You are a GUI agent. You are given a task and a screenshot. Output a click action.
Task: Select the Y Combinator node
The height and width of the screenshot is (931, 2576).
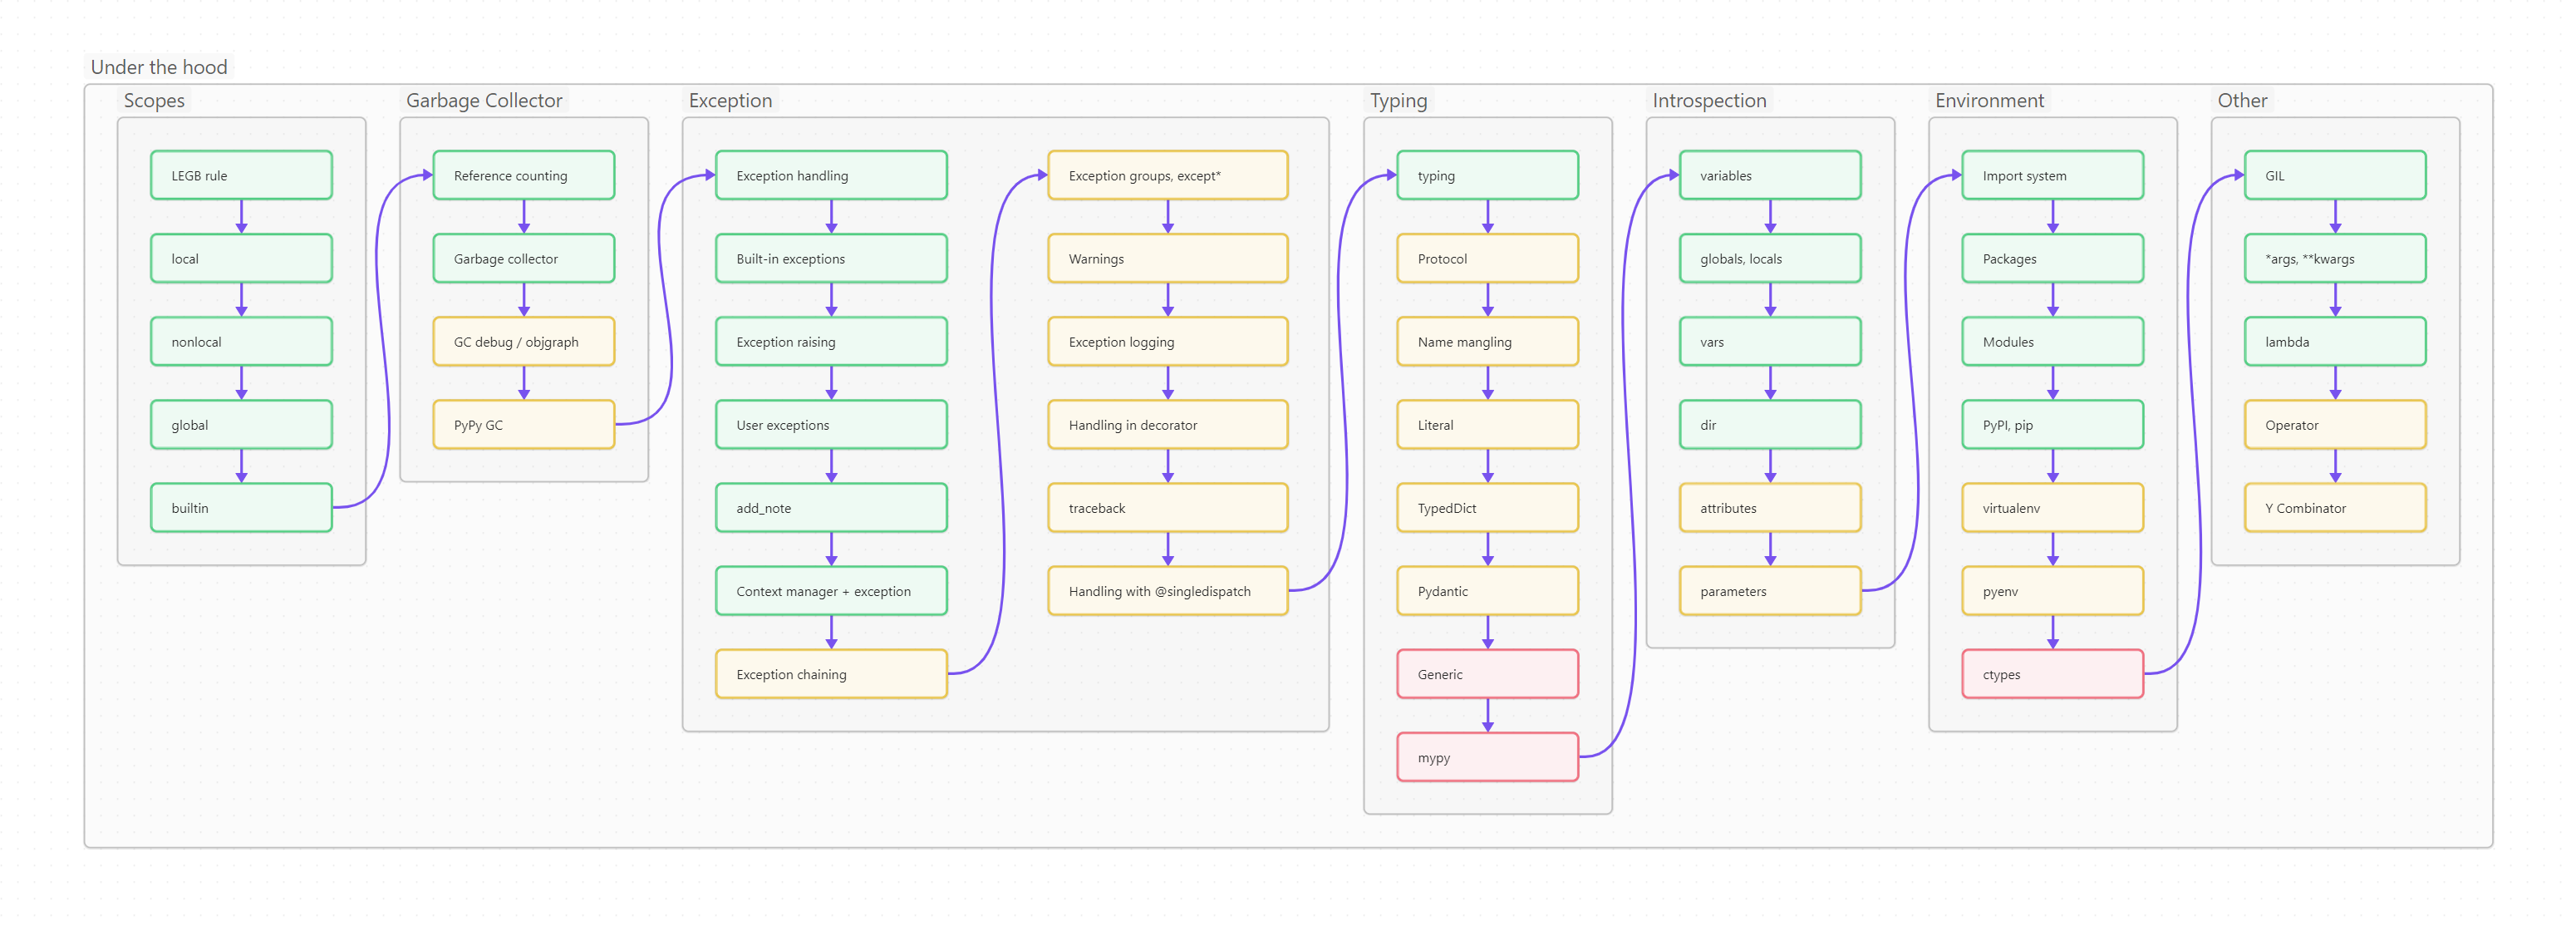pos(2334,508)
